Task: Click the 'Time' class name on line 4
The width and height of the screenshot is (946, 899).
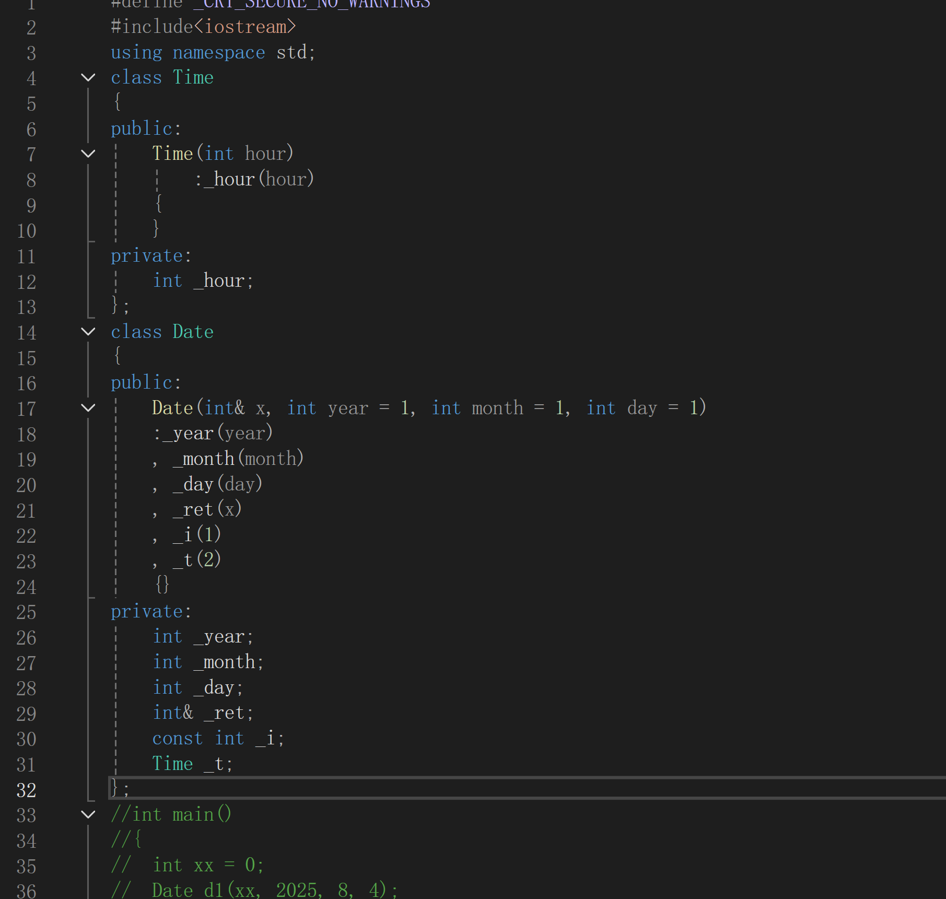Action: (193, 77)
